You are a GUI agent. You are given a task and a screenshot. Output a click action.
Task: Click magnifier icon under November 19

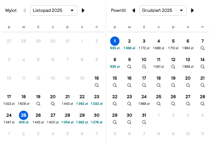(x=38, y=104)
